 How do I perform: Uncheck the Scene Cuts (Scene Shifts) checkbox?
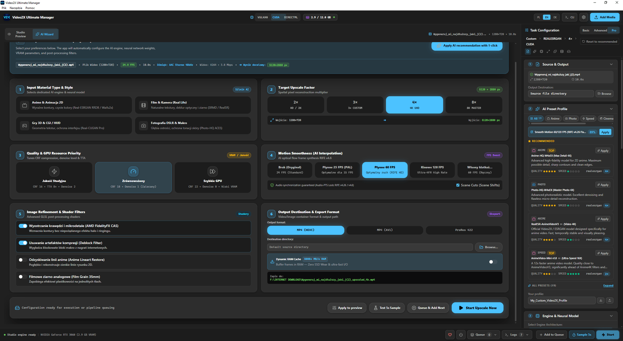(458, 185)
